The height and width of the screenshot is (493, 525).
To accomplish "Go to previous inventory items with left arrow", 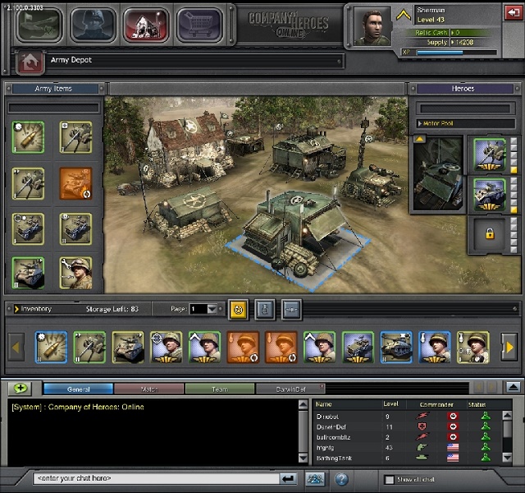I will [x=16, y=347].
